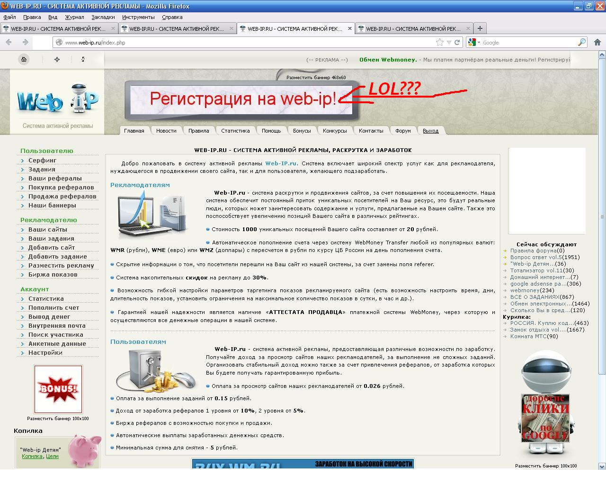Screen dimensions: 606x485
Task: Open the Закладки menu
Action: (103, 17)
